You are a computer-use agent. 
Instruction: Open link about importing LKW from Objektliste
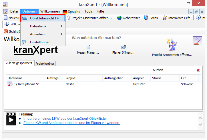65,118
